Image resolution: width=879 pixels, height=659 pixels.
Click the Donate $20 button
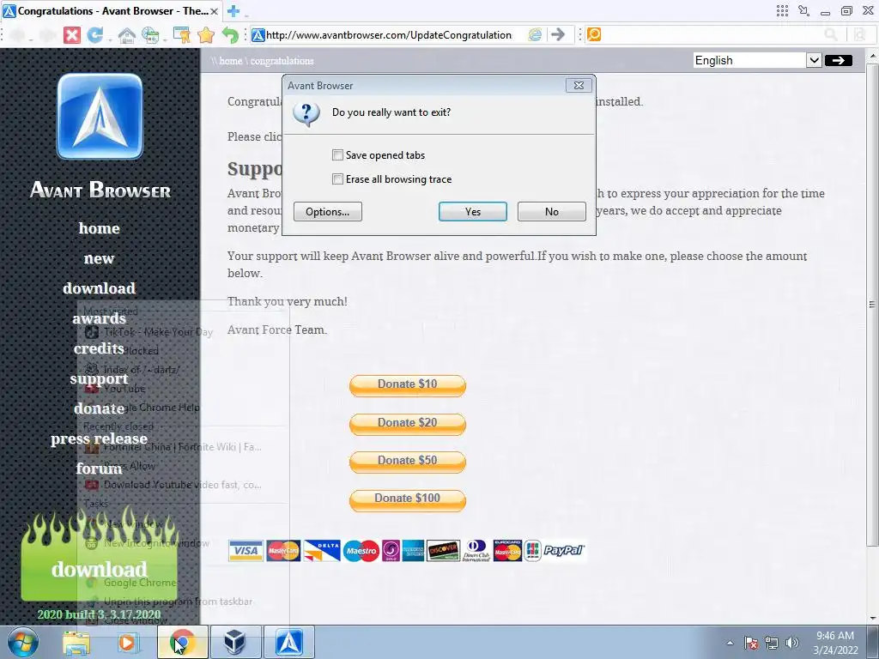[x=408, y=423]
